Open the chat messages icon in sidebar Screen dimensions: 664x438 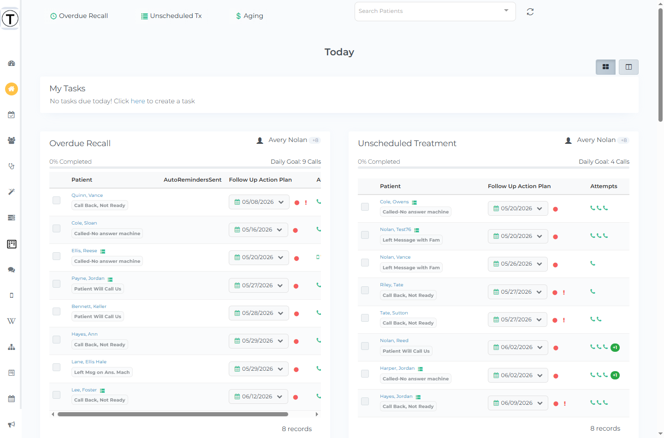click(x=12, y=270)
